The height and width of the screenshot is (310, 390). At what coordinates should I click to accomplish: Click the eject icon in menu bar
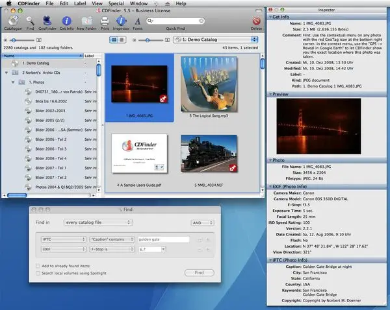168,4
